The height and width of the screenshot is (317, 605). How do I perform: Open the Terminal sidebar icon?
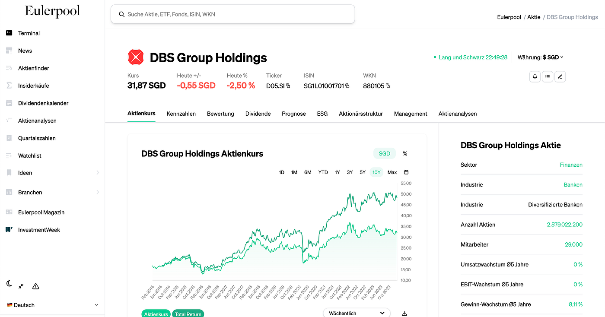coord(9,33)
